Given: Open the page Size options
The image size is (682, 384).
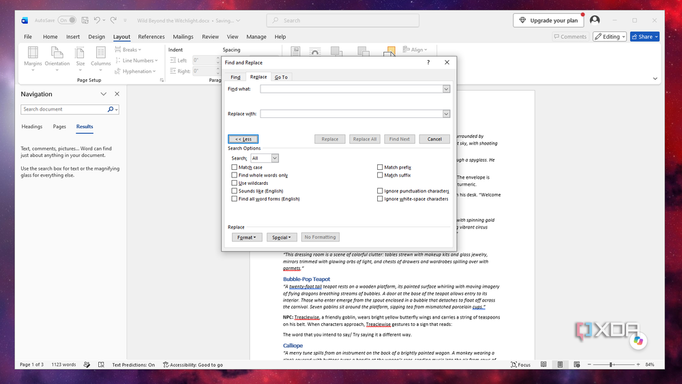Looking at the screenshot, I should pos(80,58).
